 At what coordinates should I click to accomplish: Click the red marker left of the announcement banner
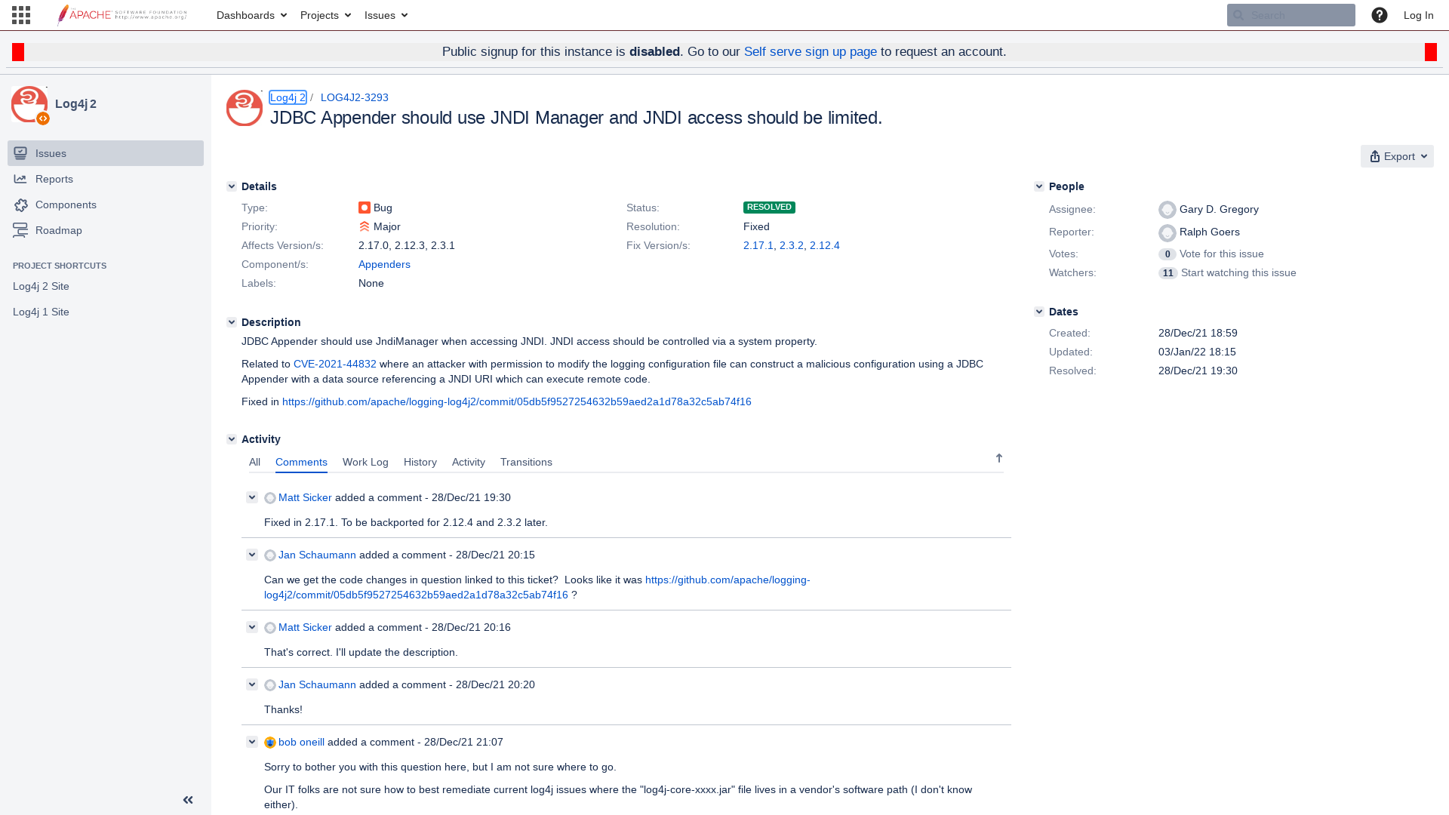[x=18, y=52]
